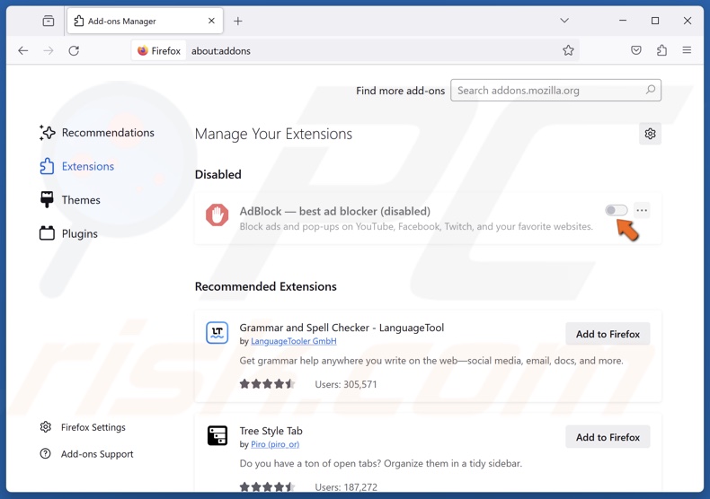Open the gear tools for all add-ons
This screenshot has width=710, height=499.
pyautogui.click(x=650, y=134)
